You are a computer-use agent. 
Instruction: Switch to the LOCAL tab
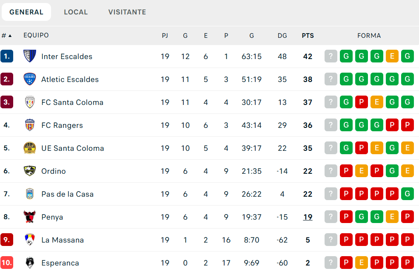76,12
